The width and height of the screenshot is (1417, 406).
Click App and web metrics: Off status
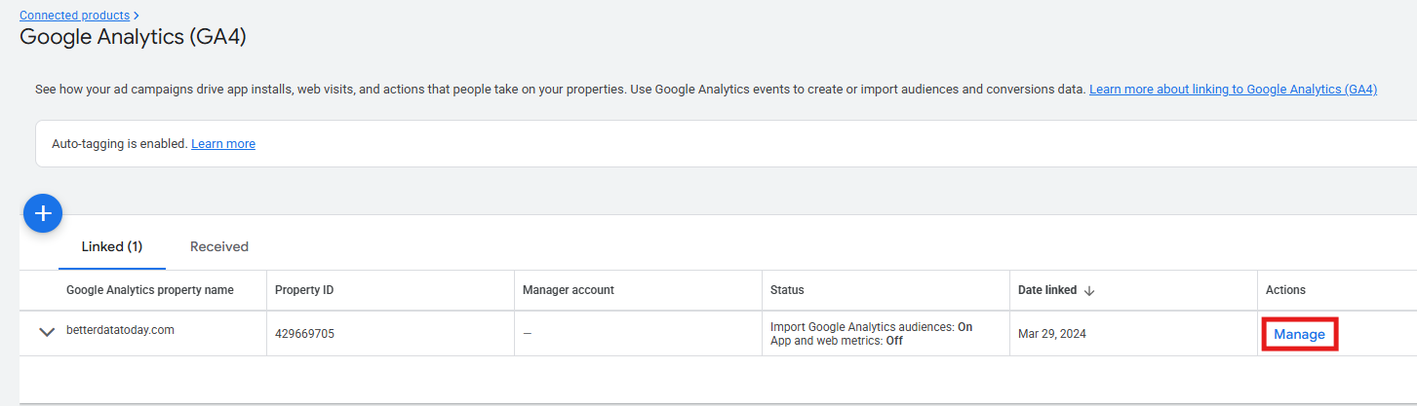pyautogui.click(x=836, y=341)
